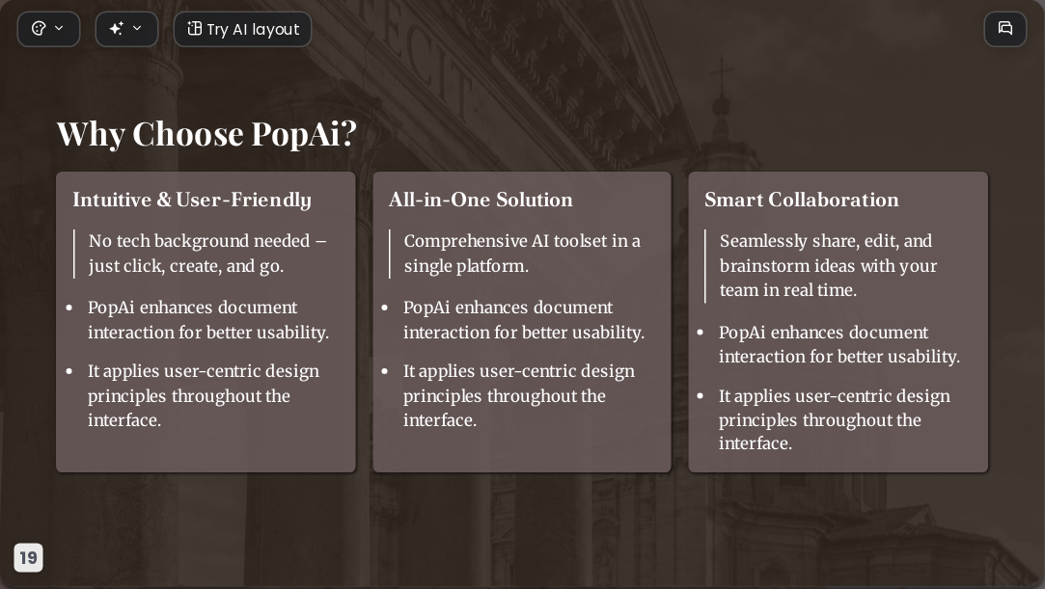Screen dimensions: 1045x589
Task: Click the Try AI layout button
Action: point(242,29)
